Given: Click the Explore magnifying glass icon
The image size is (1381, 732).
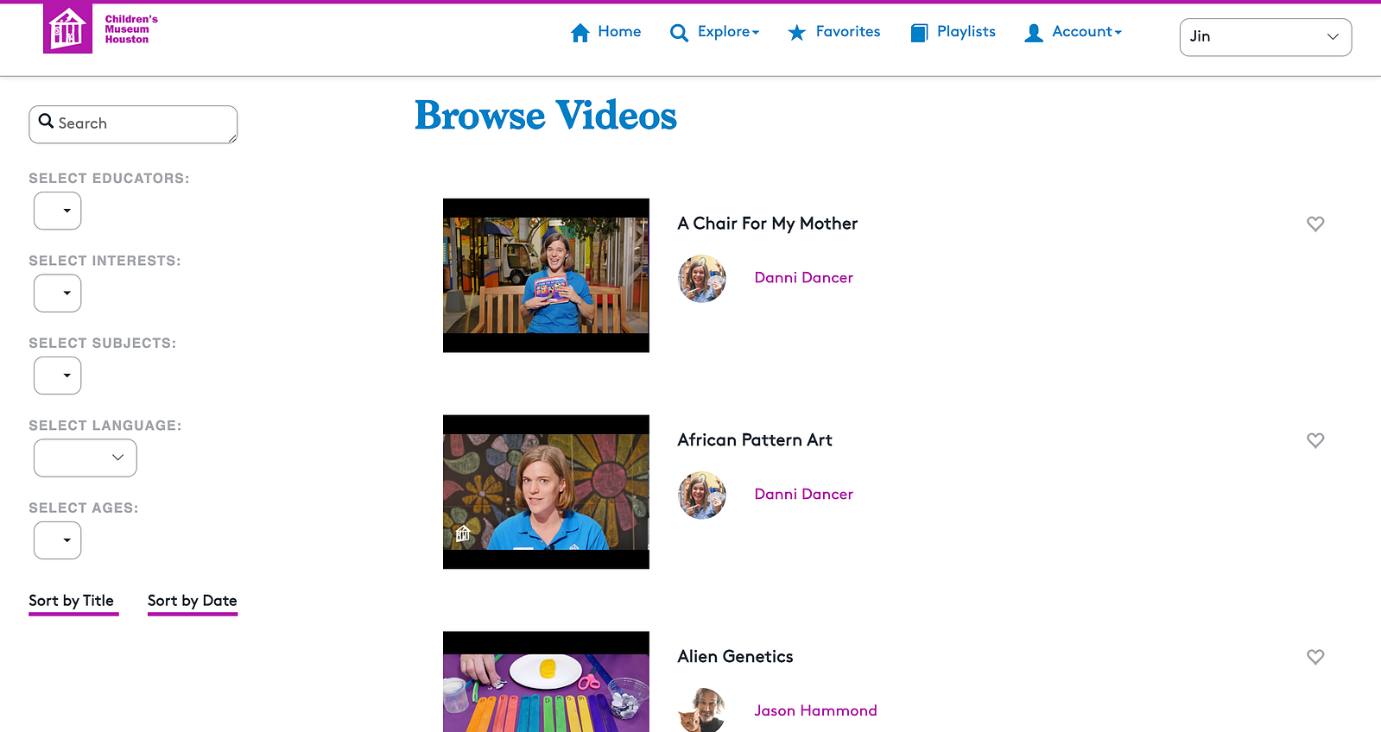Looking at the screenshot, I should (680, 33).
